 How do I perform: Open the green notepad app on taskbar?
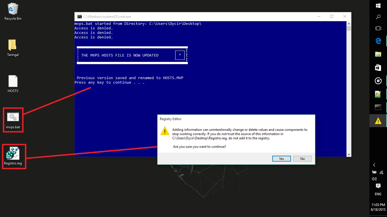pos(378,94)
